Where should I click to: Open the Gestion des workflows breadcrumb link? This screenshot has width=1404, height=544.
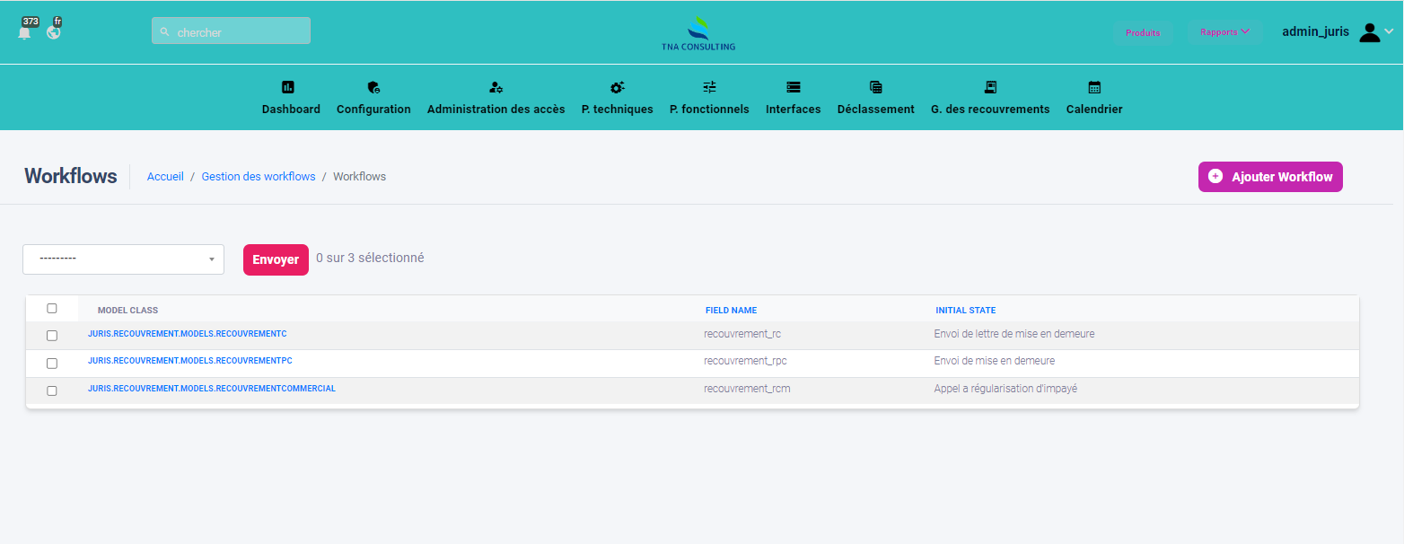click(x=259, y=177)
